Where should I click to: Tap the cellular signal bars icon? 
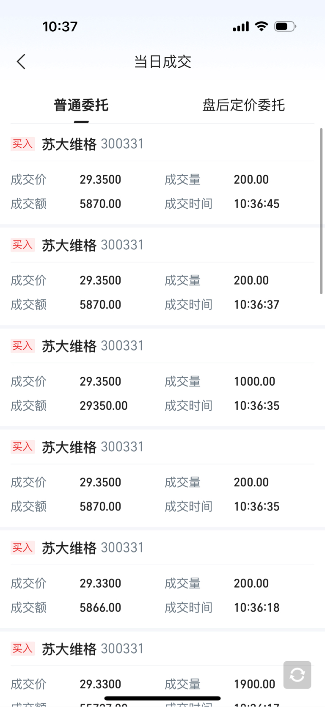pyautogui.click(x=241, y=27)
